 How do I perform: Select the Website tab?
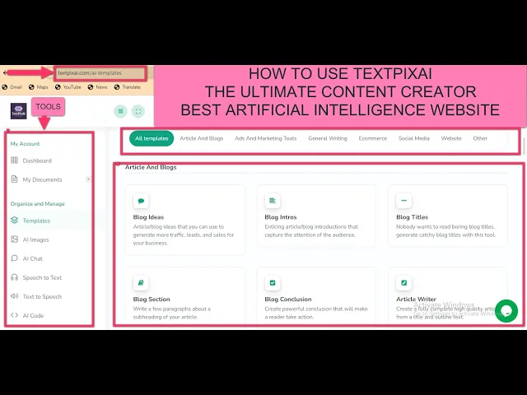(451, 138)
